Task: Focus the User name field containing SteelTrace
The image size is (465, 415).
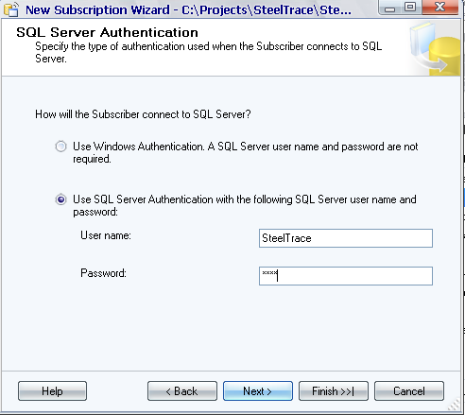Action: 346,238
